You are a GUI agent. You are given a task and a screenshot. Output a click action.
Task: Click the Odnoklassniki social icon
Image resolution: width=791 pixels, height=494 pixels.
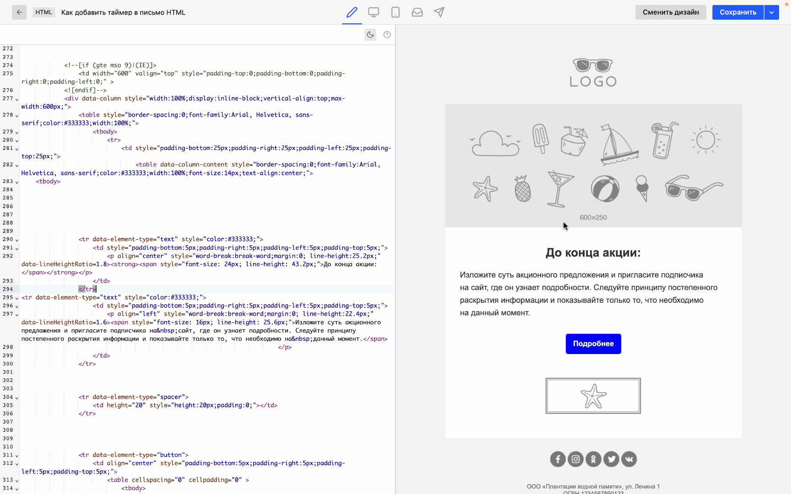[593, 459]
